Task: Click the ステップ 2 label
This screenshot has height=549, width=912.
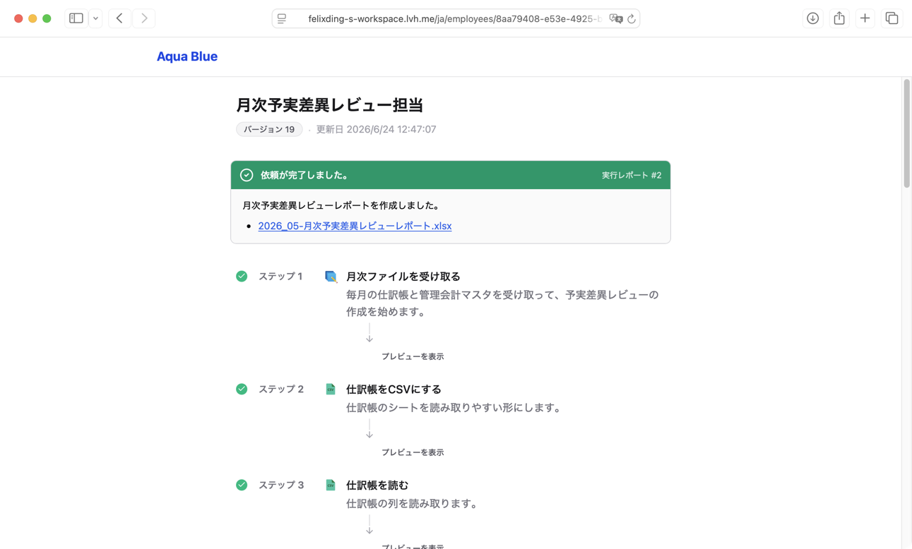Action: click(x=281, y=390)
